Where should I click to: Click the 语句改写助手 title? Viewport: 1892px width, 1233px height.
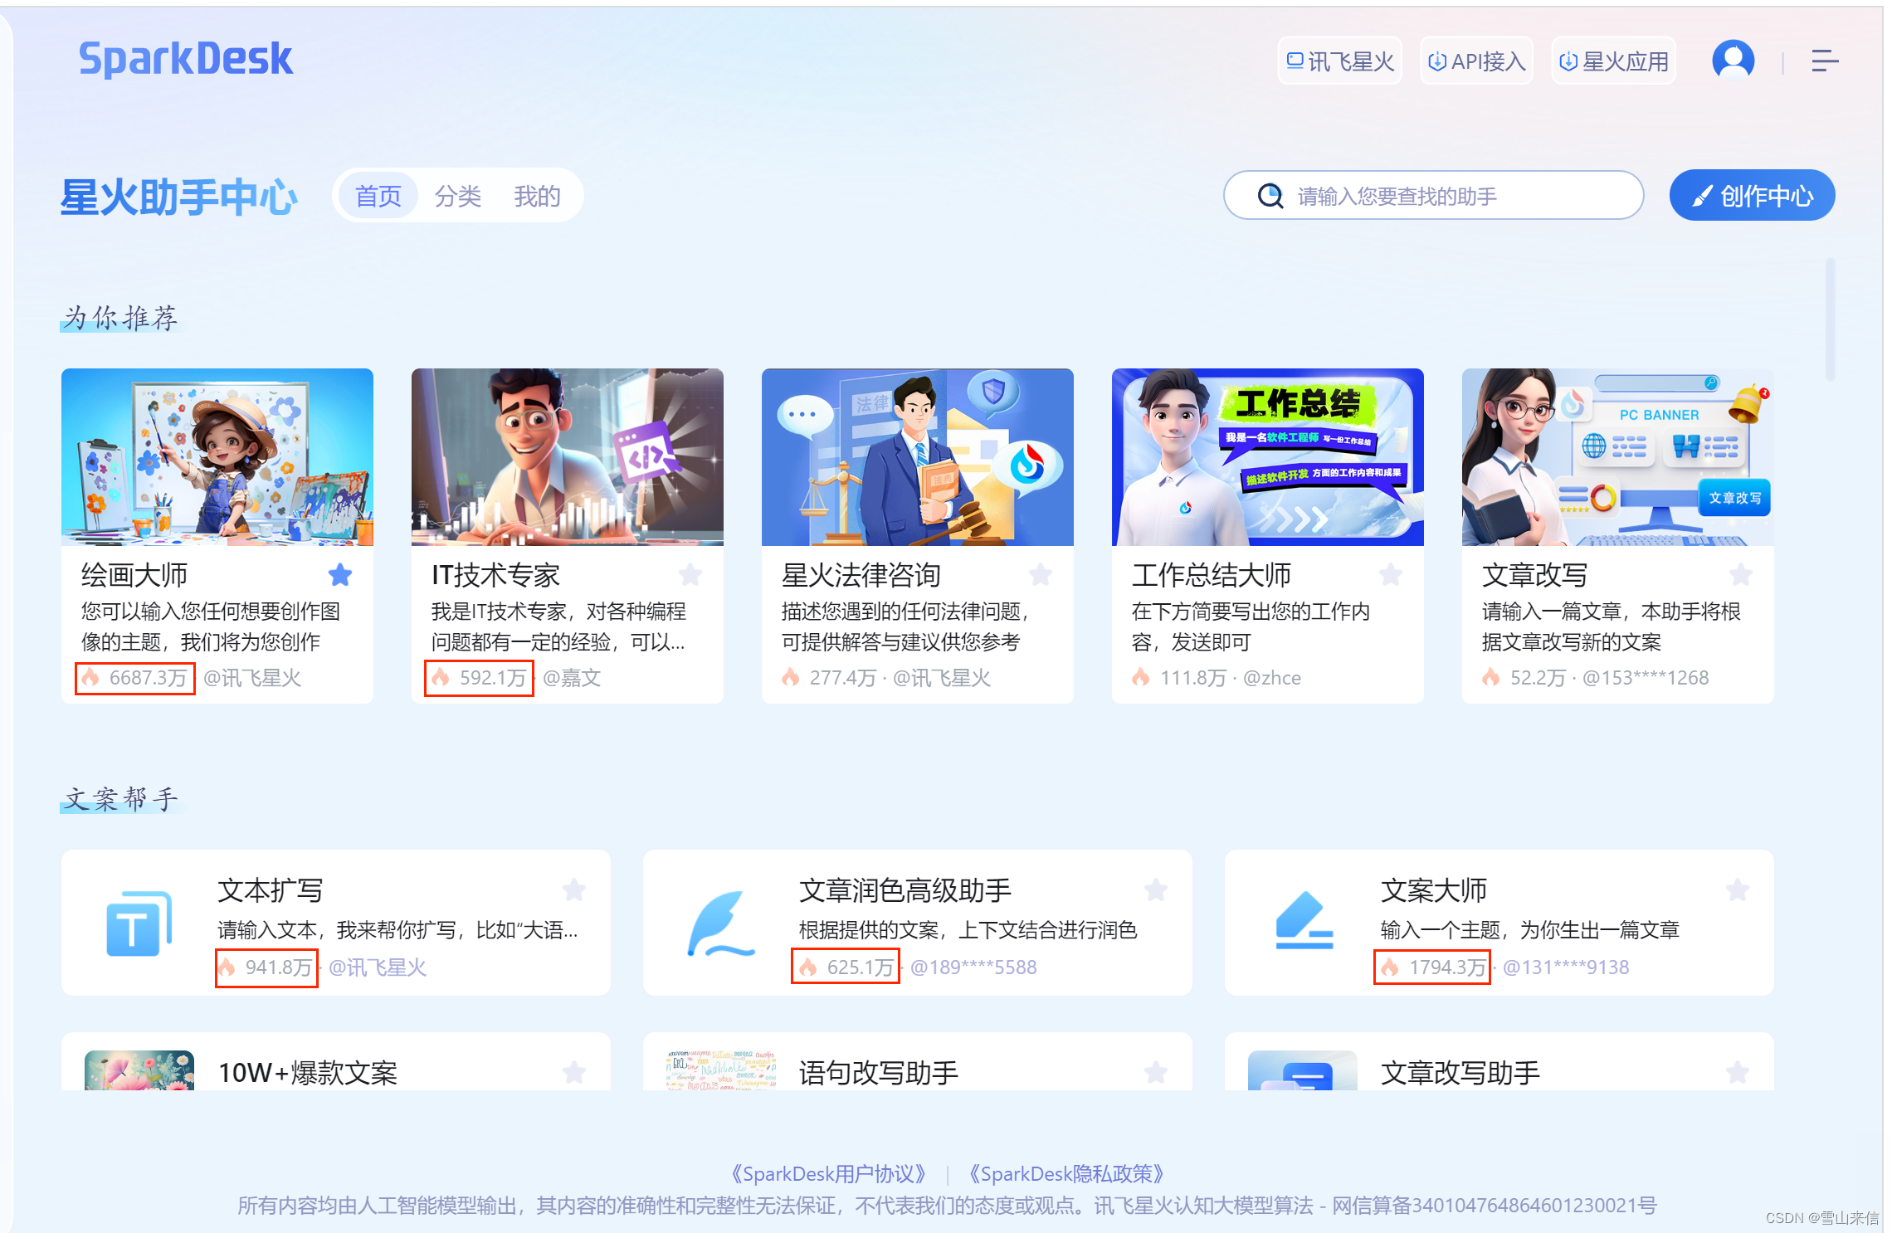pyautogui.click(x=879, y=1073)
